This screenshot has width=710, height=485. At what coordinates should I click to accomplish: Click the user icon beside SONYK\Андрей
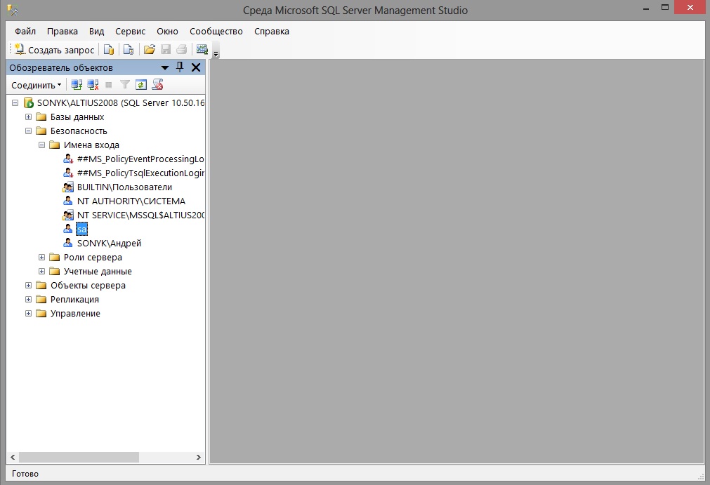click(68, 243)
